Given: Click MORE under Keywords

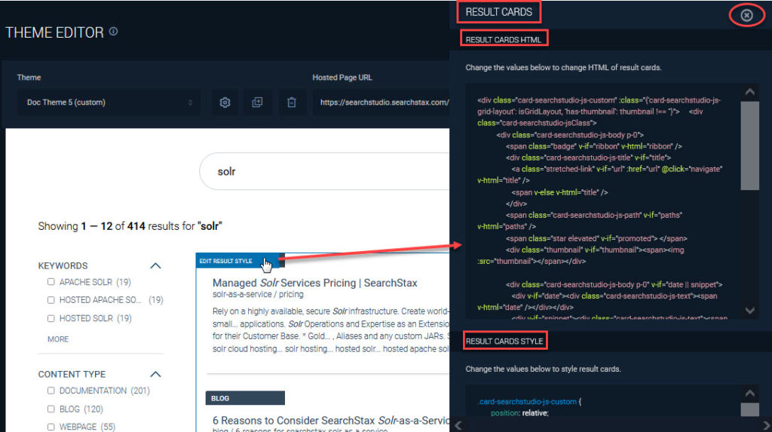Looking at the screenshot, I should 58,339.
